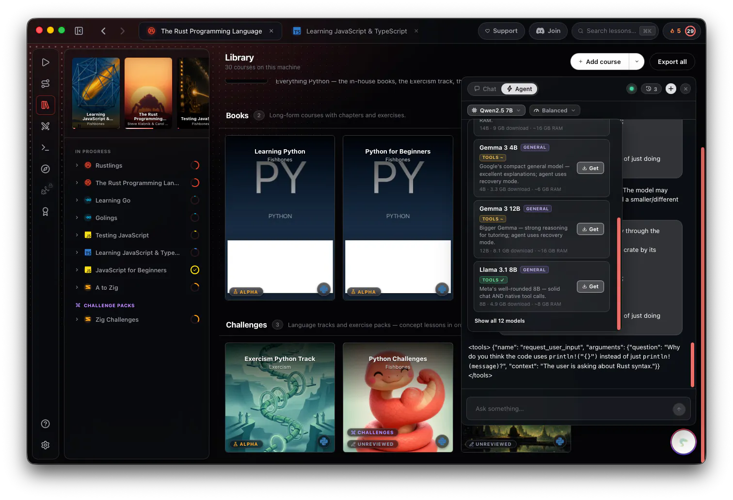Click the floating assistant orb button
Viewport: 733px width, 500px height.
pos(684,441)
